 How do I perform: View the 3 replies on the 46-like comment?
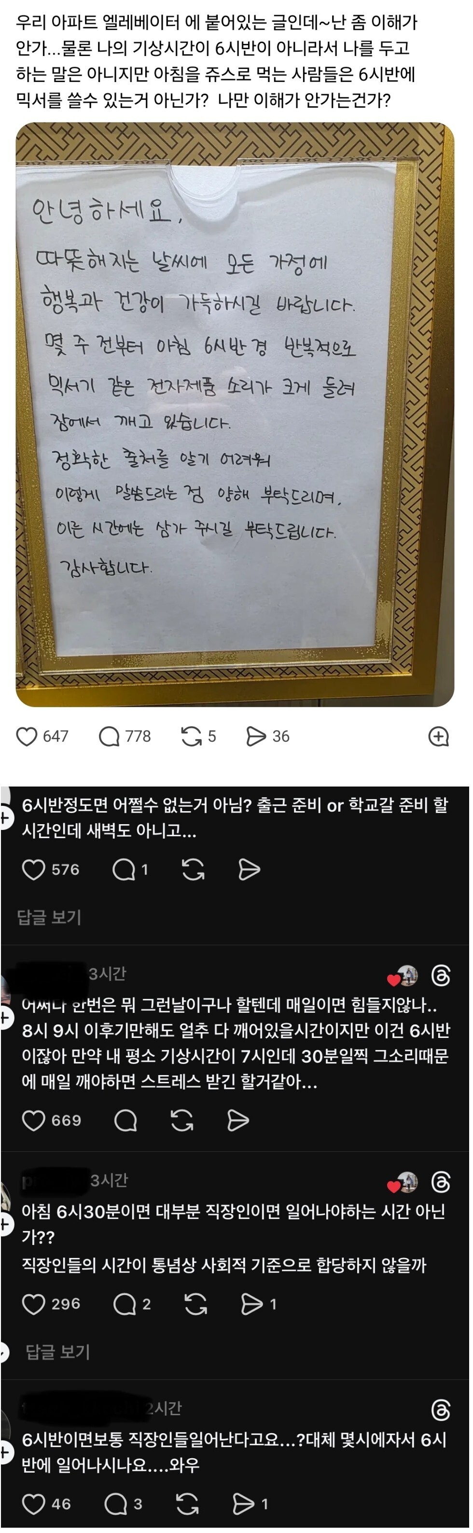[x=123, y=1504]
